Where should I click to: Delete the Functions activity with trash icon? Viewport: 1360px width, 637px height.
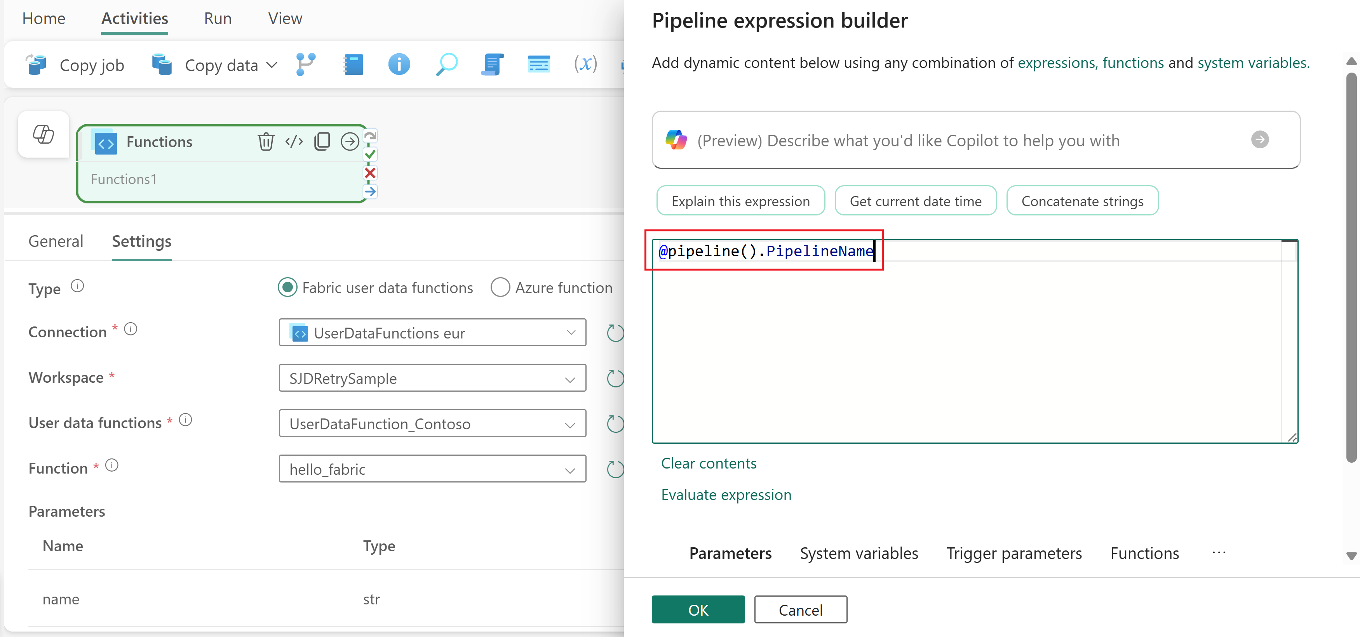pyautogui.click(x=266, y=141)
